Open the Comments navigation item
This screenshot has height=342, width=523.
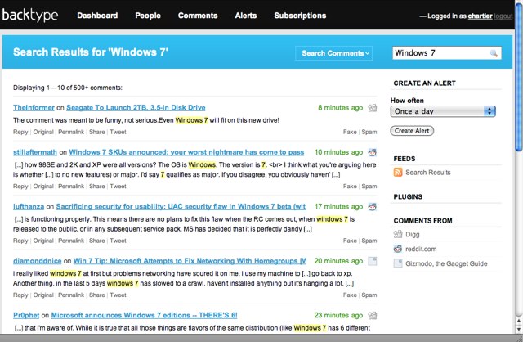tap(198, 16)
